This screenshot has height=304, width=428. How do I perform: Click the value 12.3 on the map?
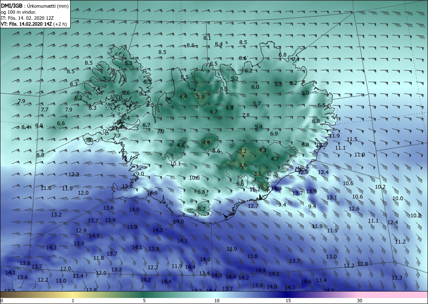pos(74,175)
